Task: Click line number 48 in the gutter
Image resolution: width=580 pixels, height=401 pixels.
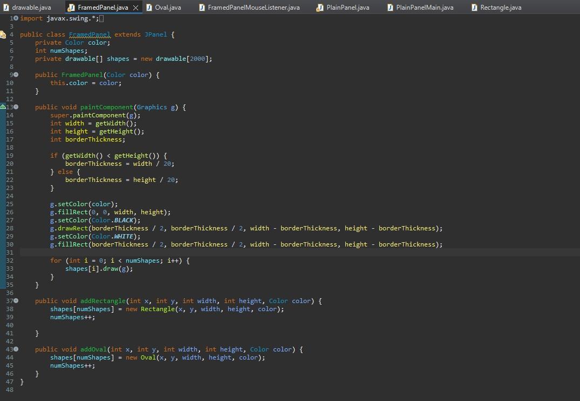Action: tap(9, 390)
